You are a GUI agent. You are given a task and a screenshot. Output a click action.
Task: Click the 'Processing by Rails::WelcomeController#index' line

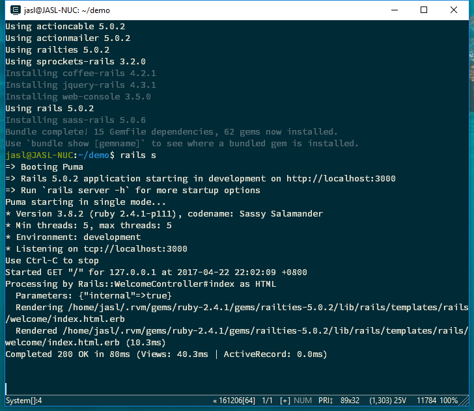141,284
